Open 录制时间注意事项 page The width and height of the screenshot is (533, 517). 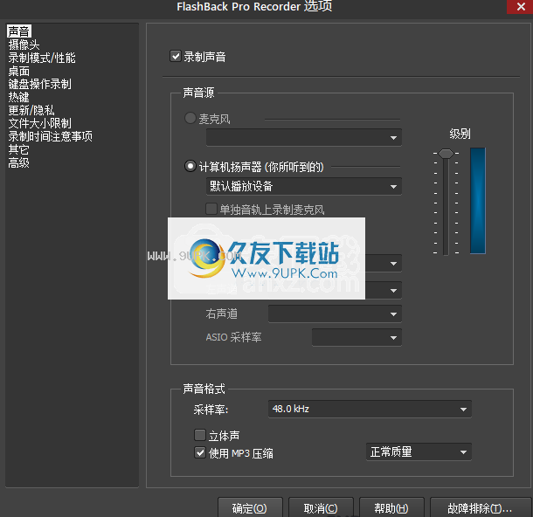51,136
